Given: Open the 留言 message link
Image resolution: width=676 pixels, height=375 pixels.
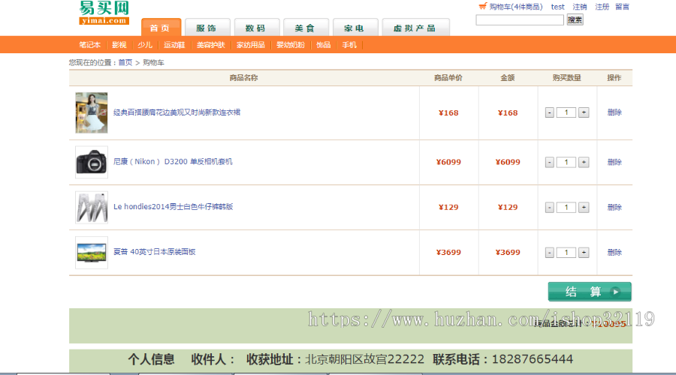Looking at the screenshot, I should click(622, 7).
